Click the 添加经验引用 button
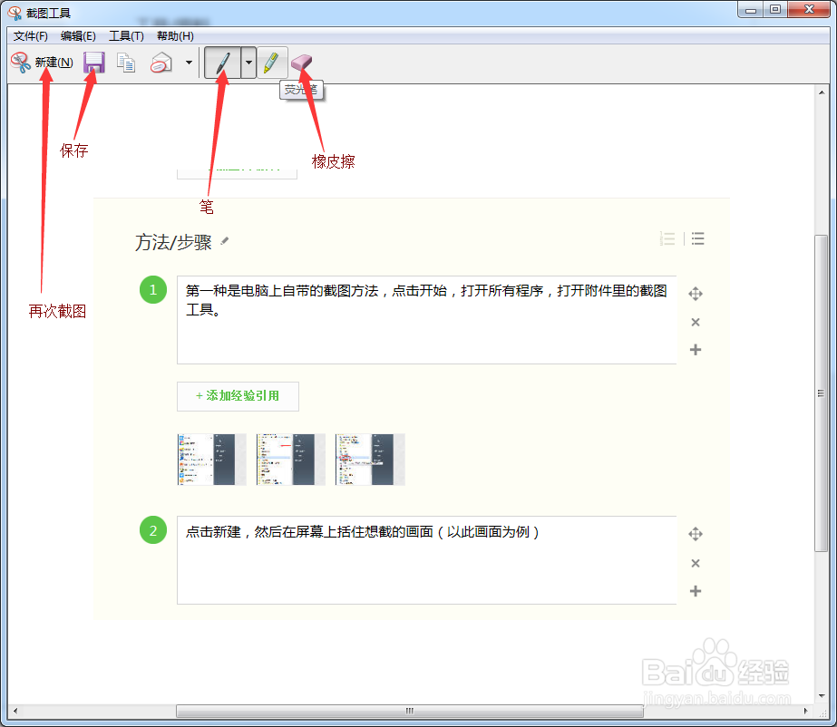 (x=237, y=396)
